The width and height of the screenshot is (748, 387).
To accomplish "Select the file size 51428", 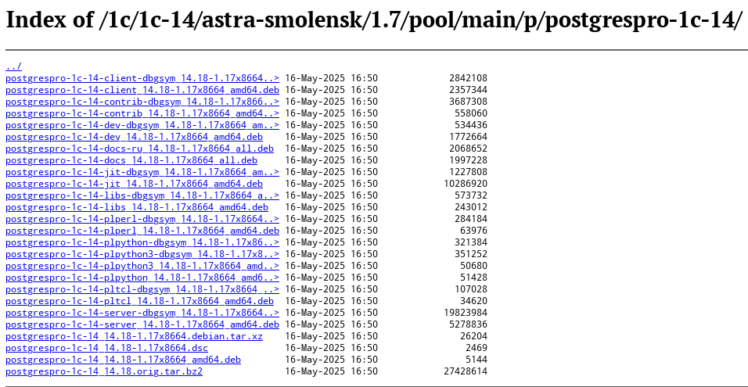I will point(473,278).
